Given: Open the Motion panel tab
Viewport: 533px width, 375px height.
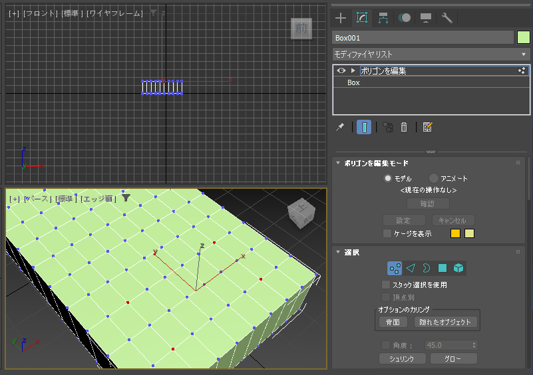Looking at the screenshot, I should point(405,18).
